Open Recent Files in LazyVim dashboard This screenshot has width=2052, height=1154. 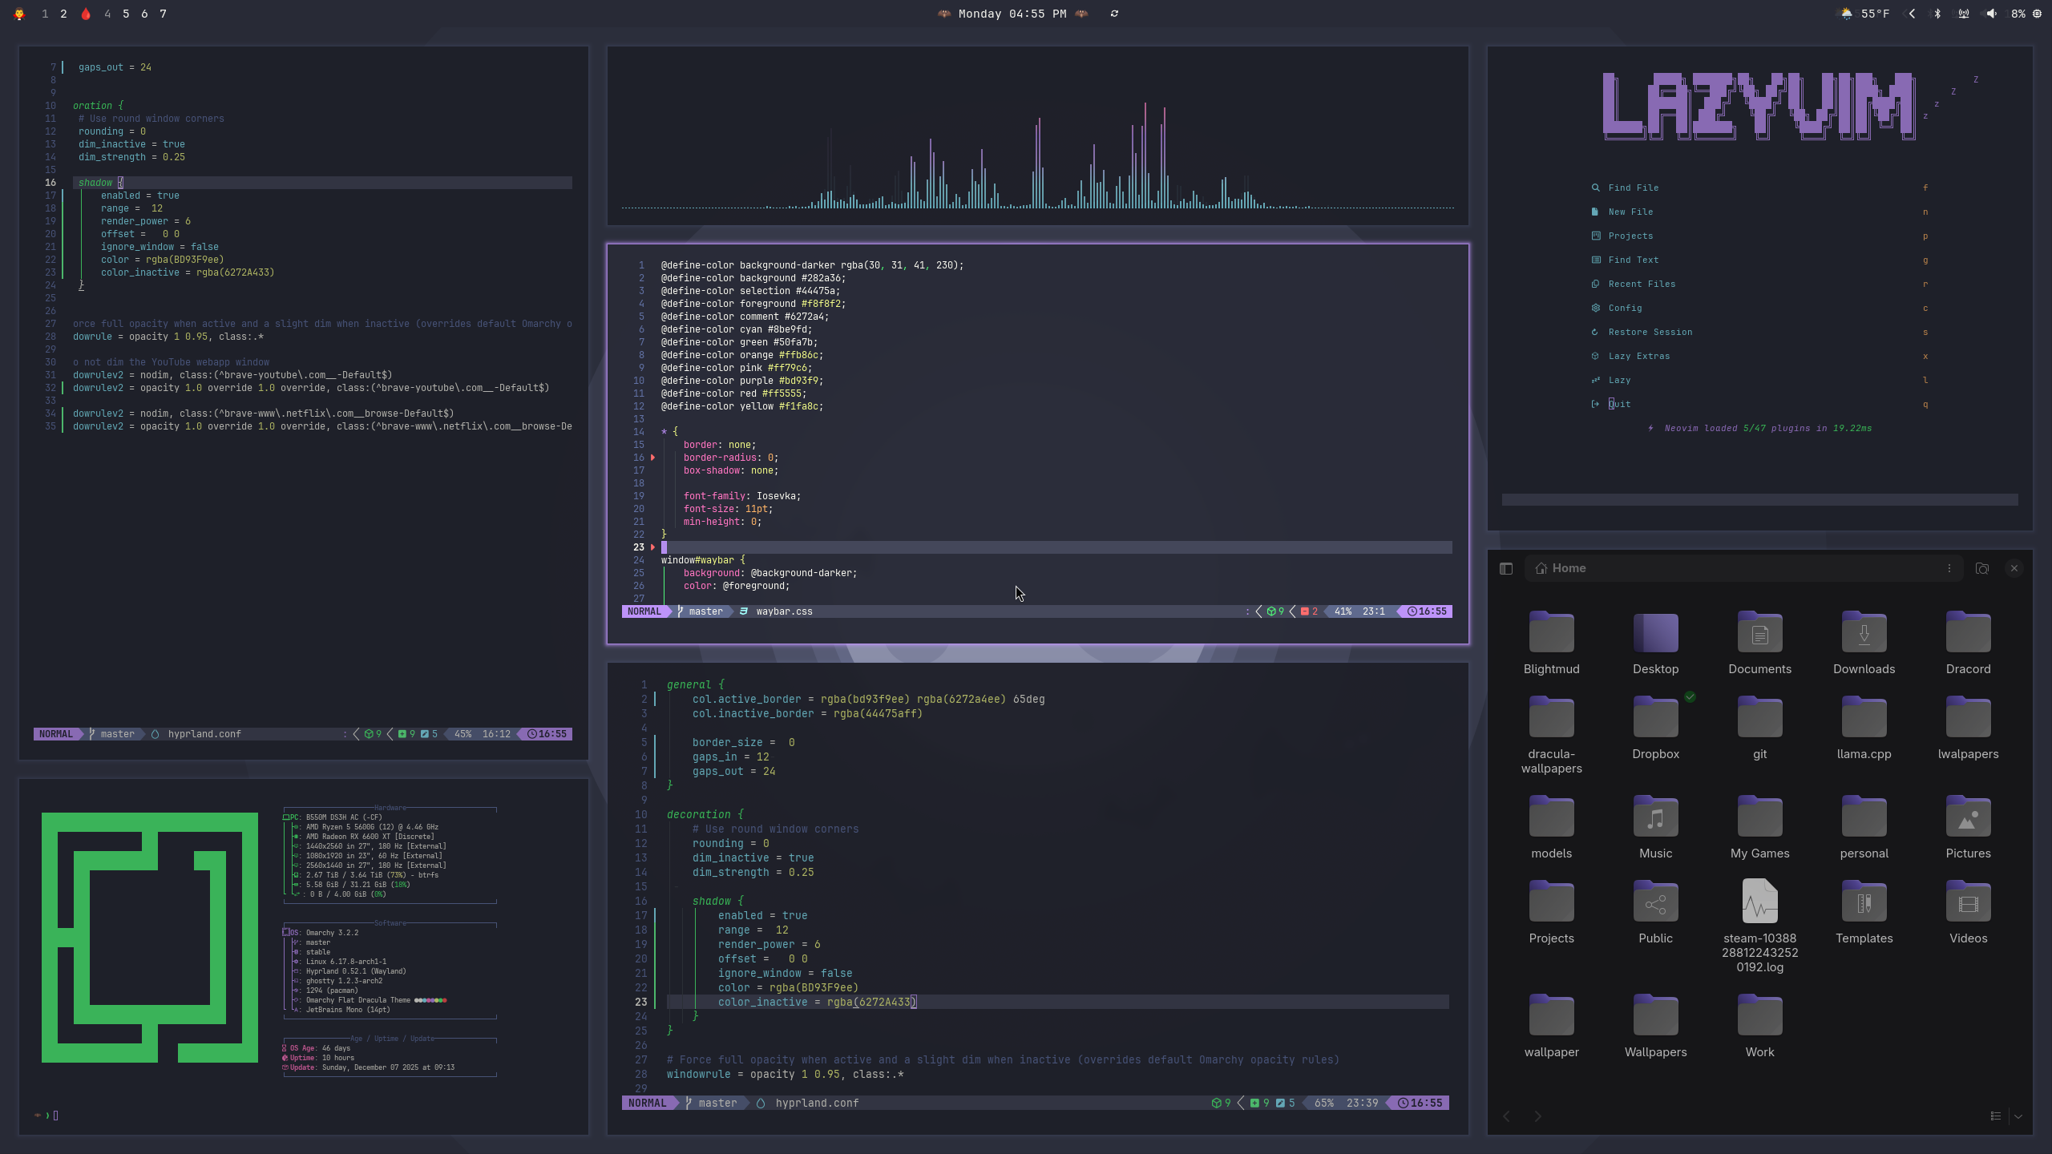coord(1641,284)
